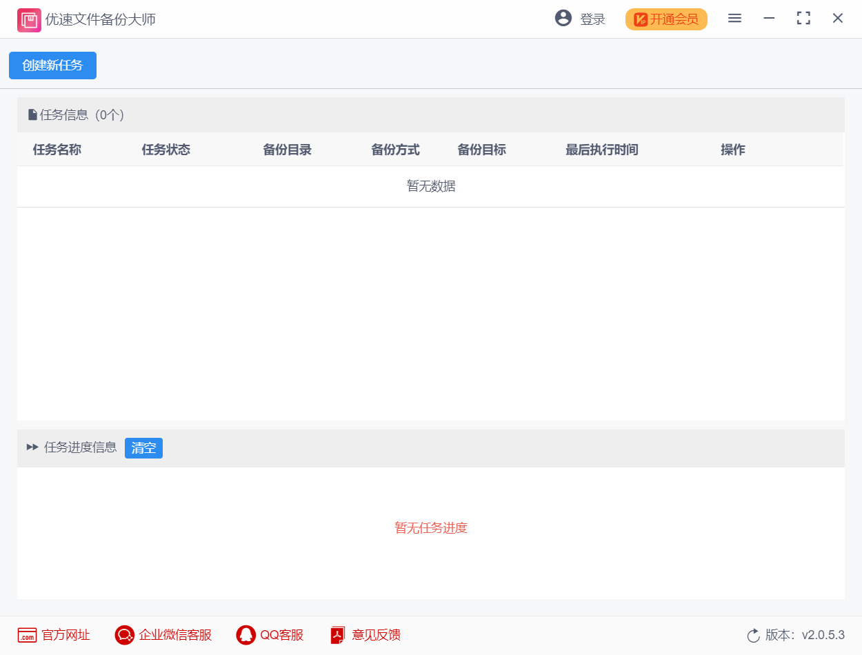Click the user avatar login icon
The height and width of the screenshot is (655, 862).
point(563,19)
